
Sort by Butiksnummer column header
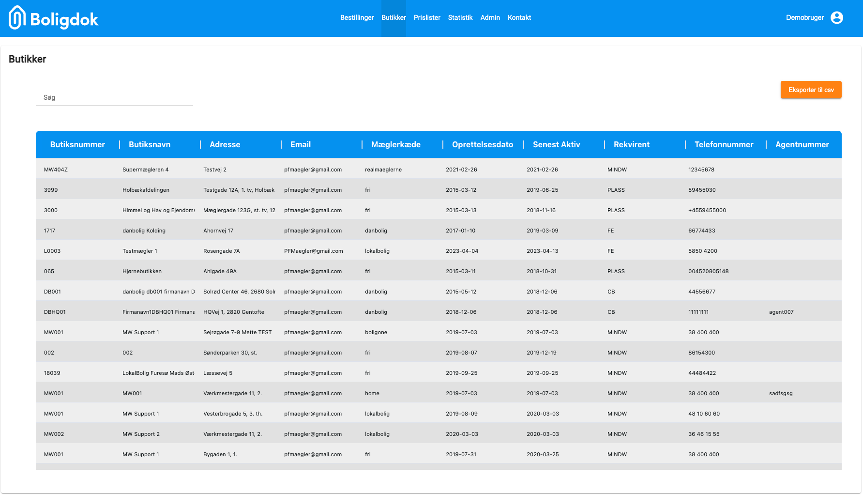point(77,144)
